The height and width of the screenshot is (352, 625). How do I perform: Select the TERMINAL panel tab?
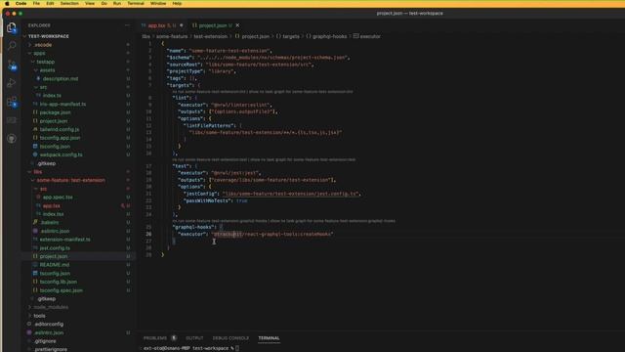269,338
